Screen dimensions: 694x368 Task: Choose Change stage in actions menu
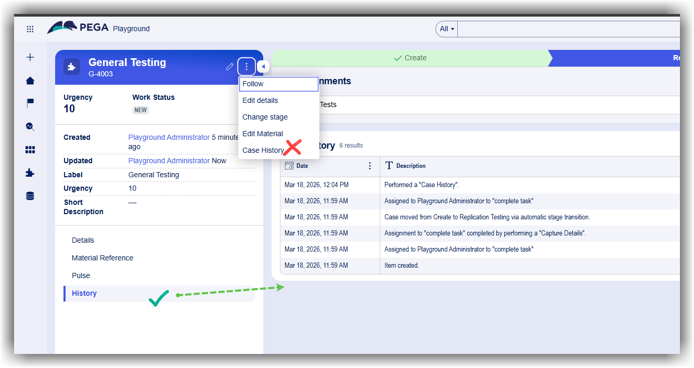click(265, 117)
